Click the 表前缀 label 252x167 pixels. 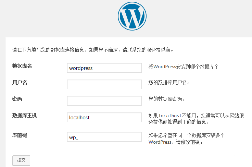click(x=20, y=135)
